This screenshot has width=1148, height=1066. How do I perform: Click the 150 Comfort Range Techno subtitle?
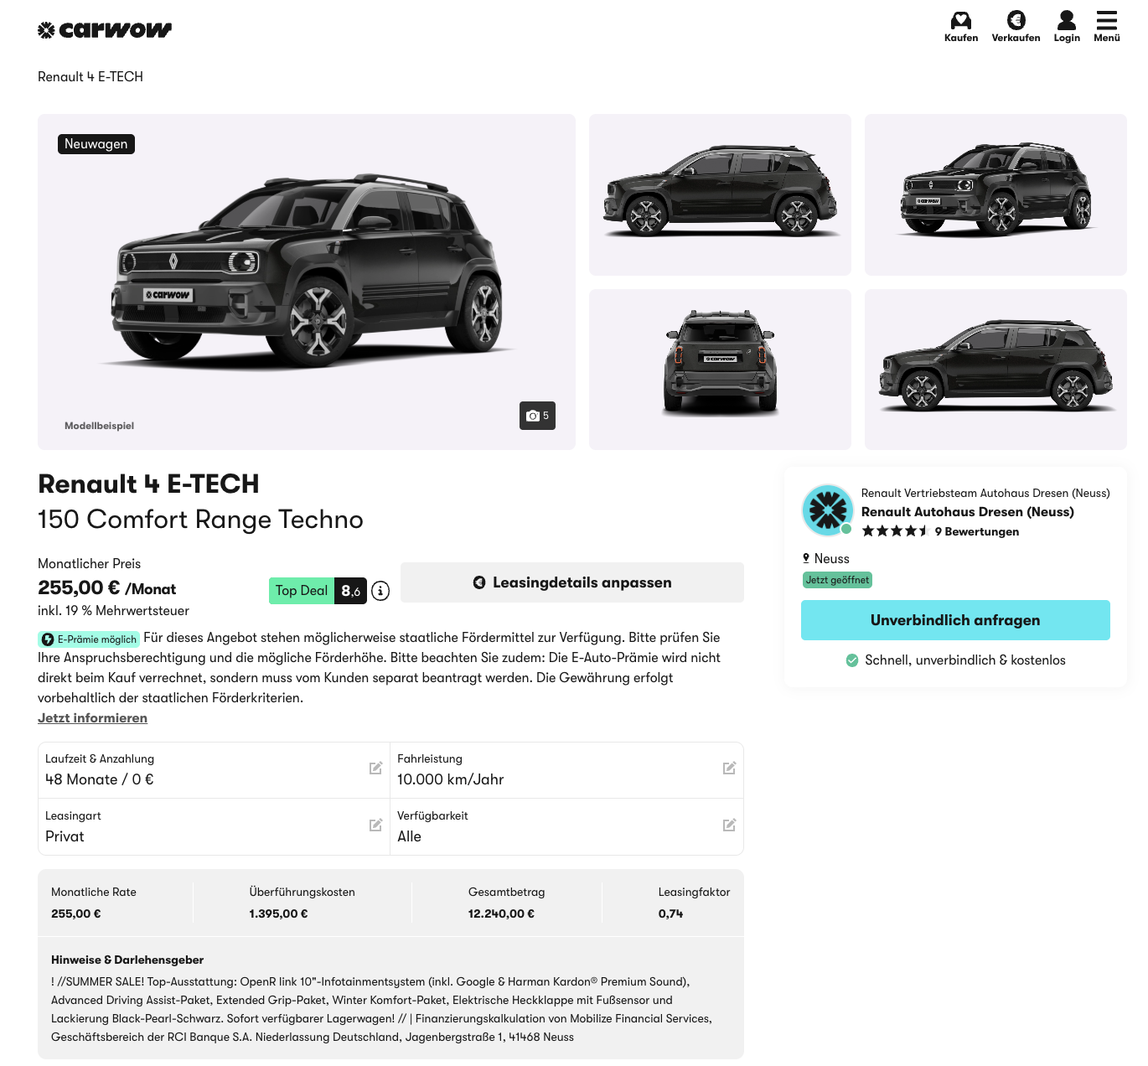click(x=200, y=520)
